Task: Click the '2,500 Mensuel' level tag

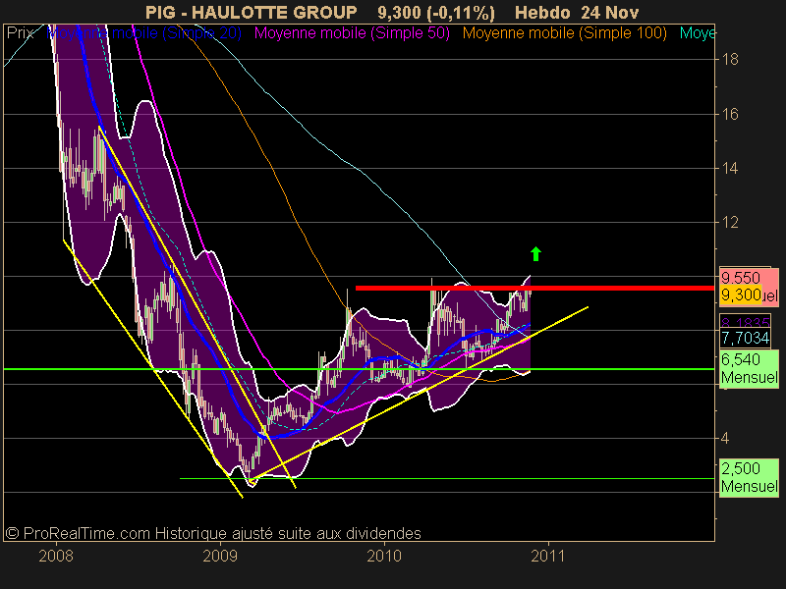Action: 749,477
